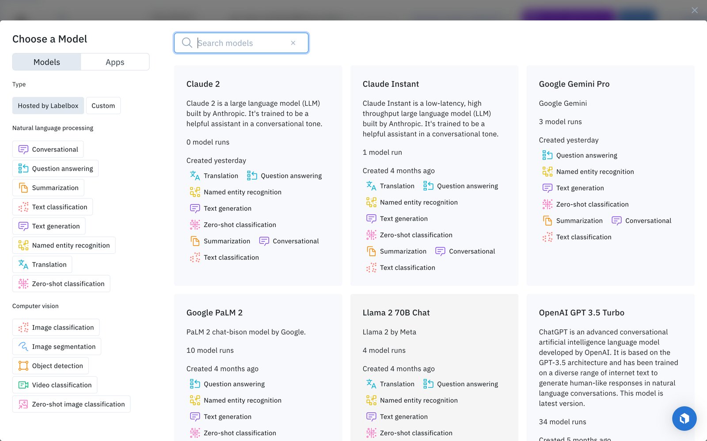This screenshot has width=707, height=441.
Task: Select the Named entity recognition filter
Action: pos(64,245)
